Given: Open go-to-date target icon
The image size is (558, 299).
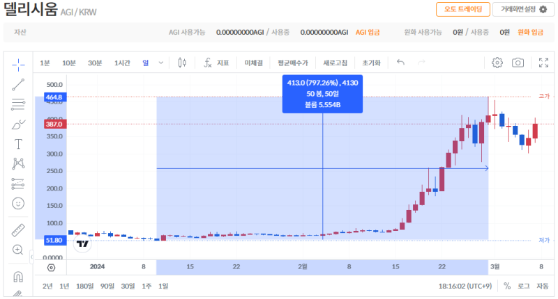Looking at the screenshot, I should (51, 268).
